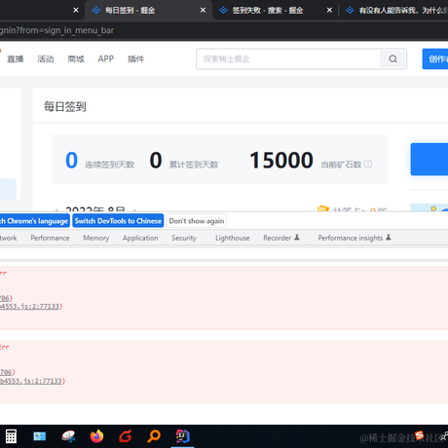Open the Application panel in DevTools
Image resolution: width=448 pixels, height=448 pixels.
click(x=140, y=238)
